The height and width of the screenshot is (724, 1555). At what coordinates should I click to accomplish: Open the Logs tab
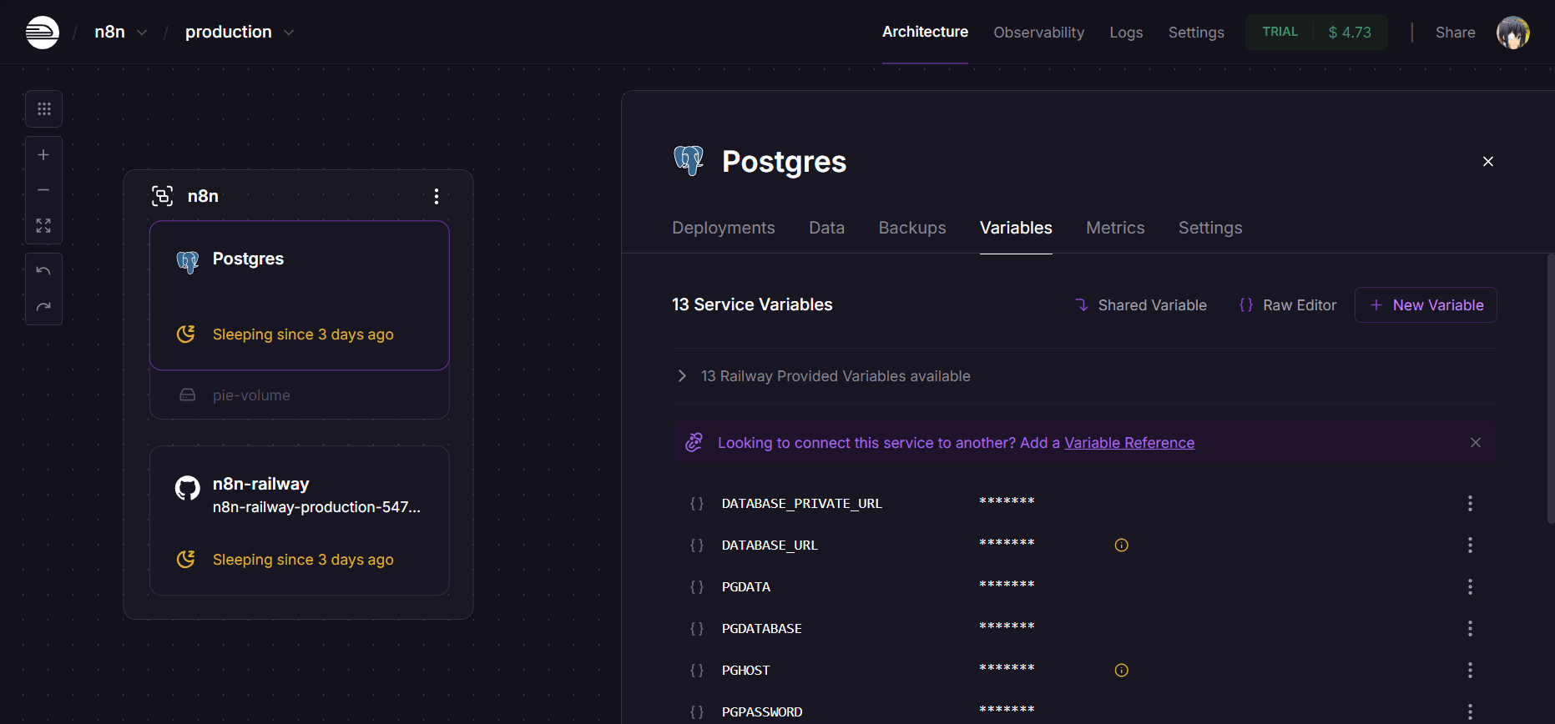1126,33
